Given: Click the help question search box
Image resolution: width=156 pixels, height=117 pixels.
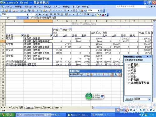Looking at the screenshot, I should click(131, 7).
